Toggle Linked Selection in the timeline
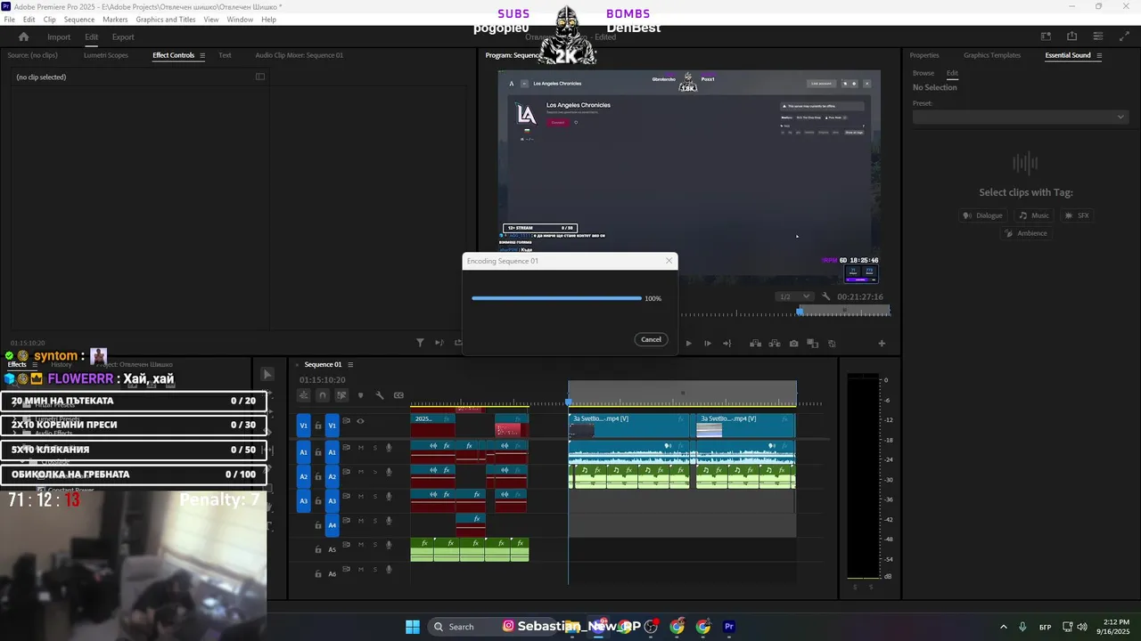This screenshot has height=641, width=1141. [x=341, y=395]
